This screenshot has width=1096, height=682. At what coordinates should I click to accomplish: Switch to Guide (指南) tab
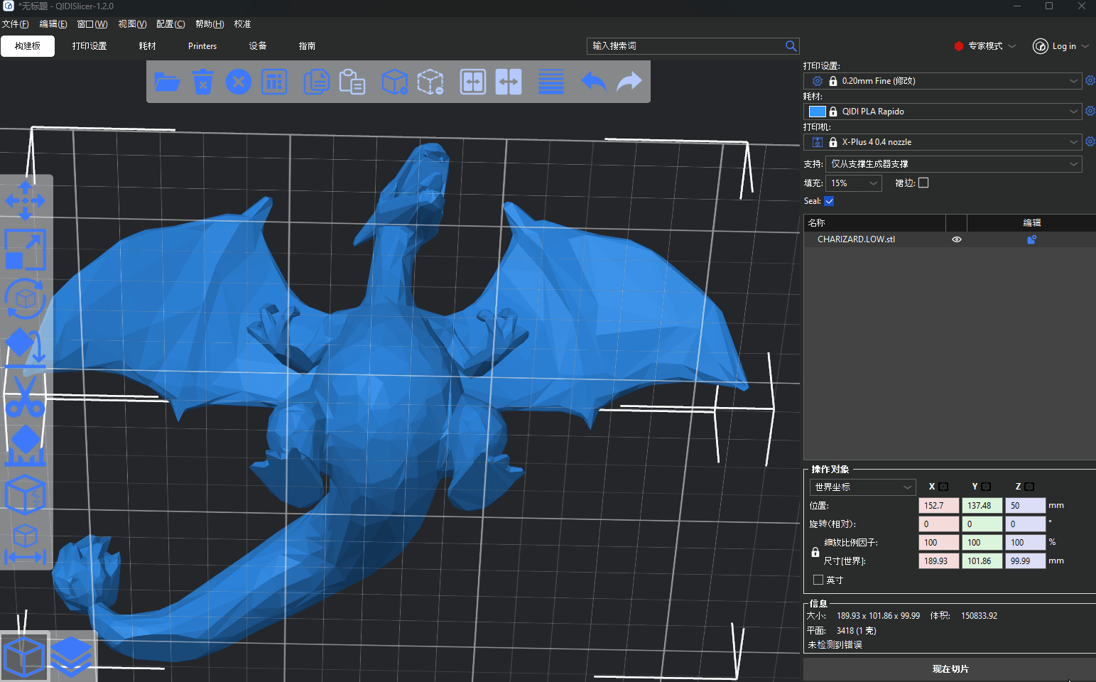[x=307, y=46]
